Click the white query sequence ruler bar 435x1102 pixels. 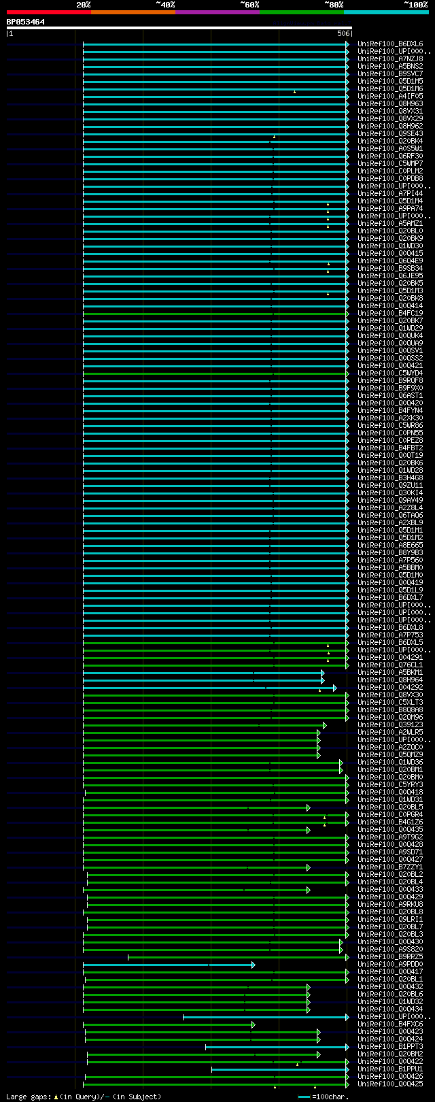click(x=179, y=28)
